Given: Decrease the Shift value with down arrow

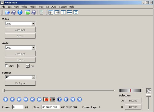Looking at the screenshot, I should (28, 67).
